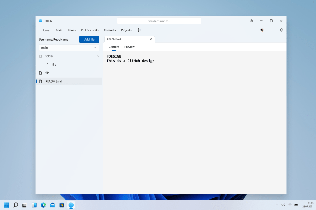Switch to the Preview tab
The width and height of the screenshot is (316, 210).
pyautogui.click(x=129, y=47)
